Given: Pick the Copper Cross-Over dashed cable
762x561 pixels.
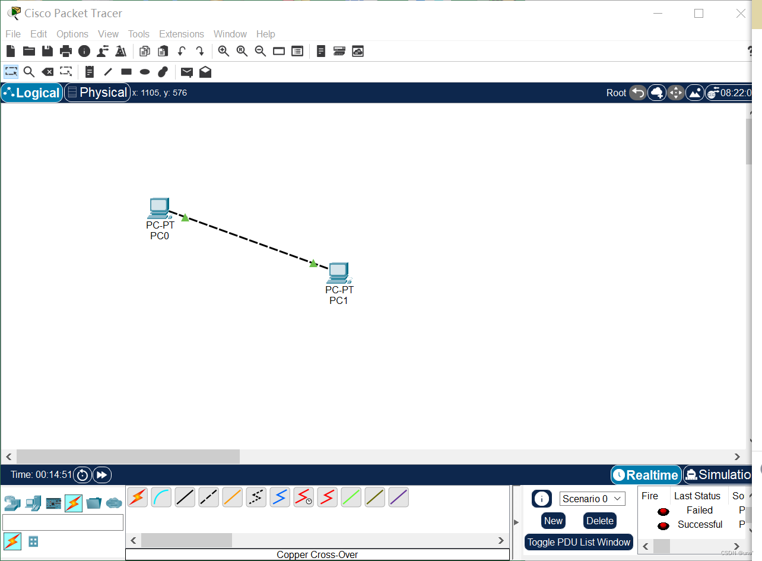Looking at the screenshot, I should (x=209, y=497).
